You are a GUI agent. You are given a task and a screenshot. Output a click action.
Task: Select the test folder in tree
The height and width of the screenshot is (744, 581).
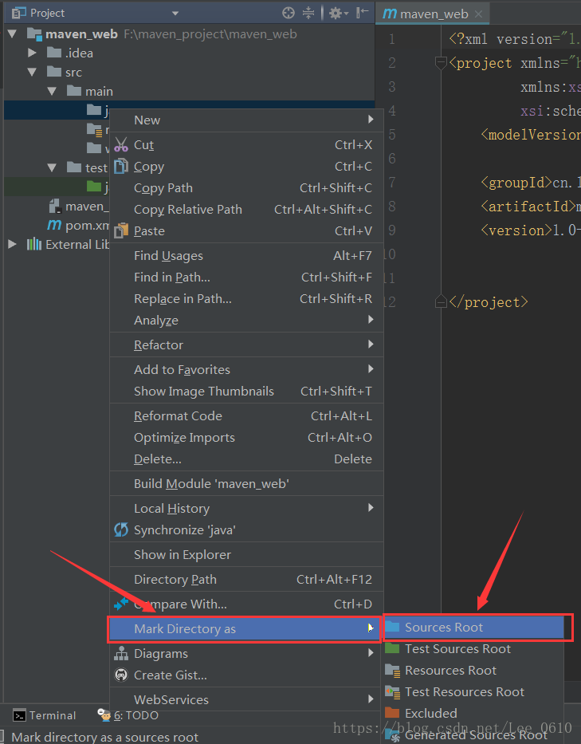pyautogui.click(x=87, y=168)
